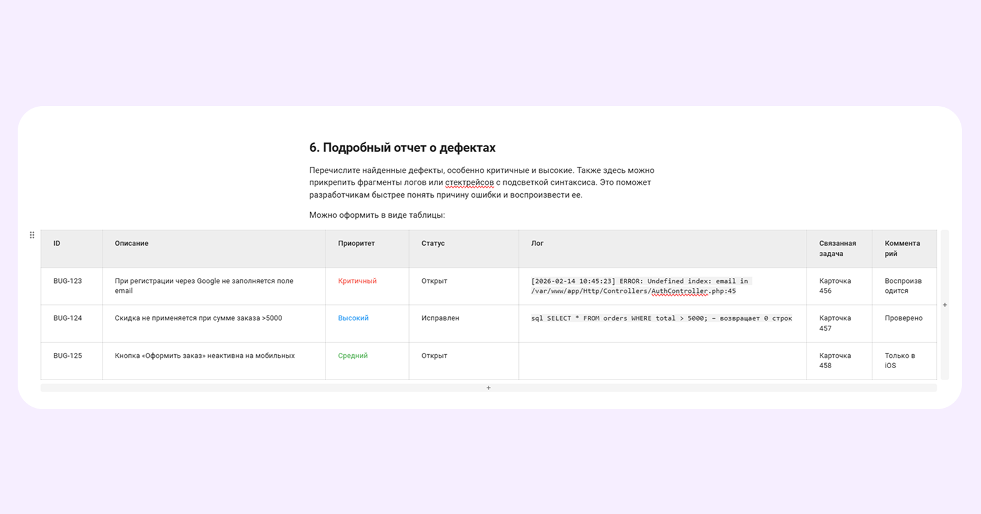This screenshot has width=981, height=514.
Task: Click the red "Критичный" priority label
Action: tap(357, 281)
